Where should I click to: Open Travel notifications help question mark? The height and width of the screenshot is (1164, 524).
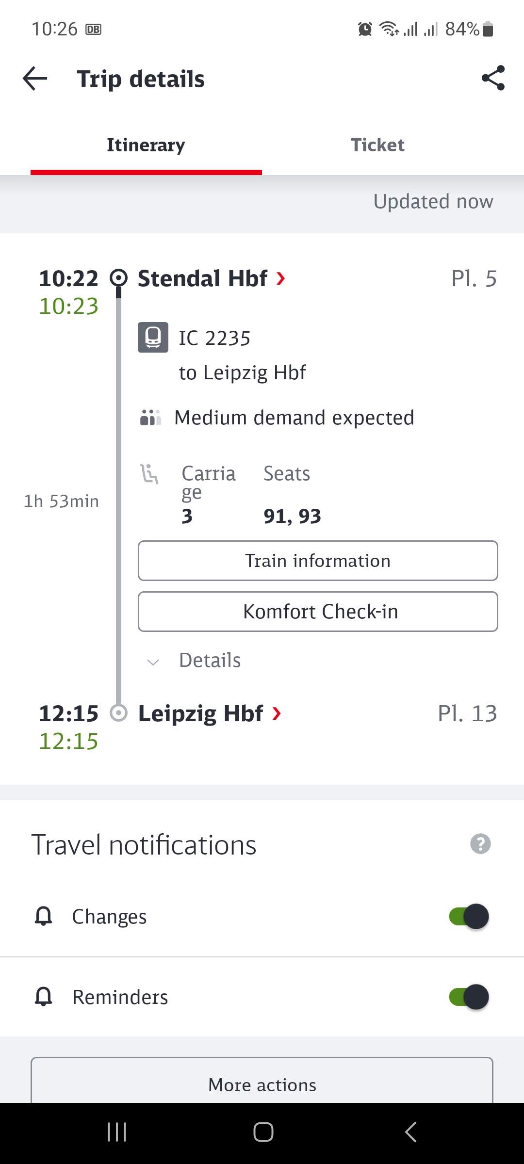[480, 844]
